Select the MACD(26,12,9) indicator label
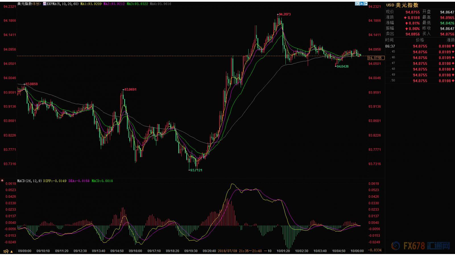455x256 pixels. click(x=30, y=181)
